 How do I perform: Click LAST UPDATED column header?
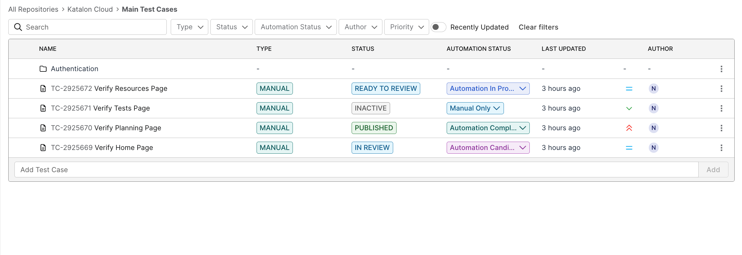click(564, 49)
